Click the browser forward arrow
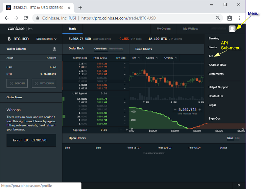The image size is (263, 189). 16,18
